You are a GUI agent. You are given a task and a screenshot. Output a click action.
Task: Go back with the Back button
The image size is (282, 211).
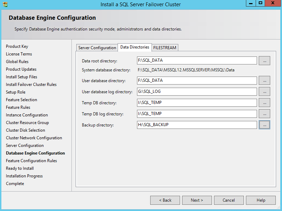[165, 200]
